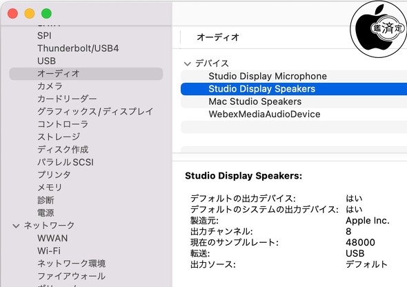The height and width of the screenshot is (287, 407).
Task: Click the 現在のサンプルレート label
Action: pyautogui.click(x=235, y=243)
